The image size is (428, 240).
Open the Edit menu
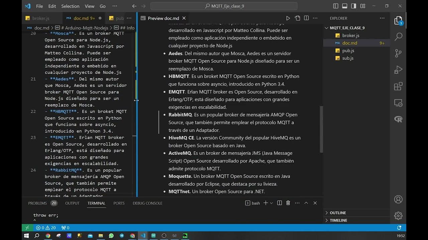point(52,6)
